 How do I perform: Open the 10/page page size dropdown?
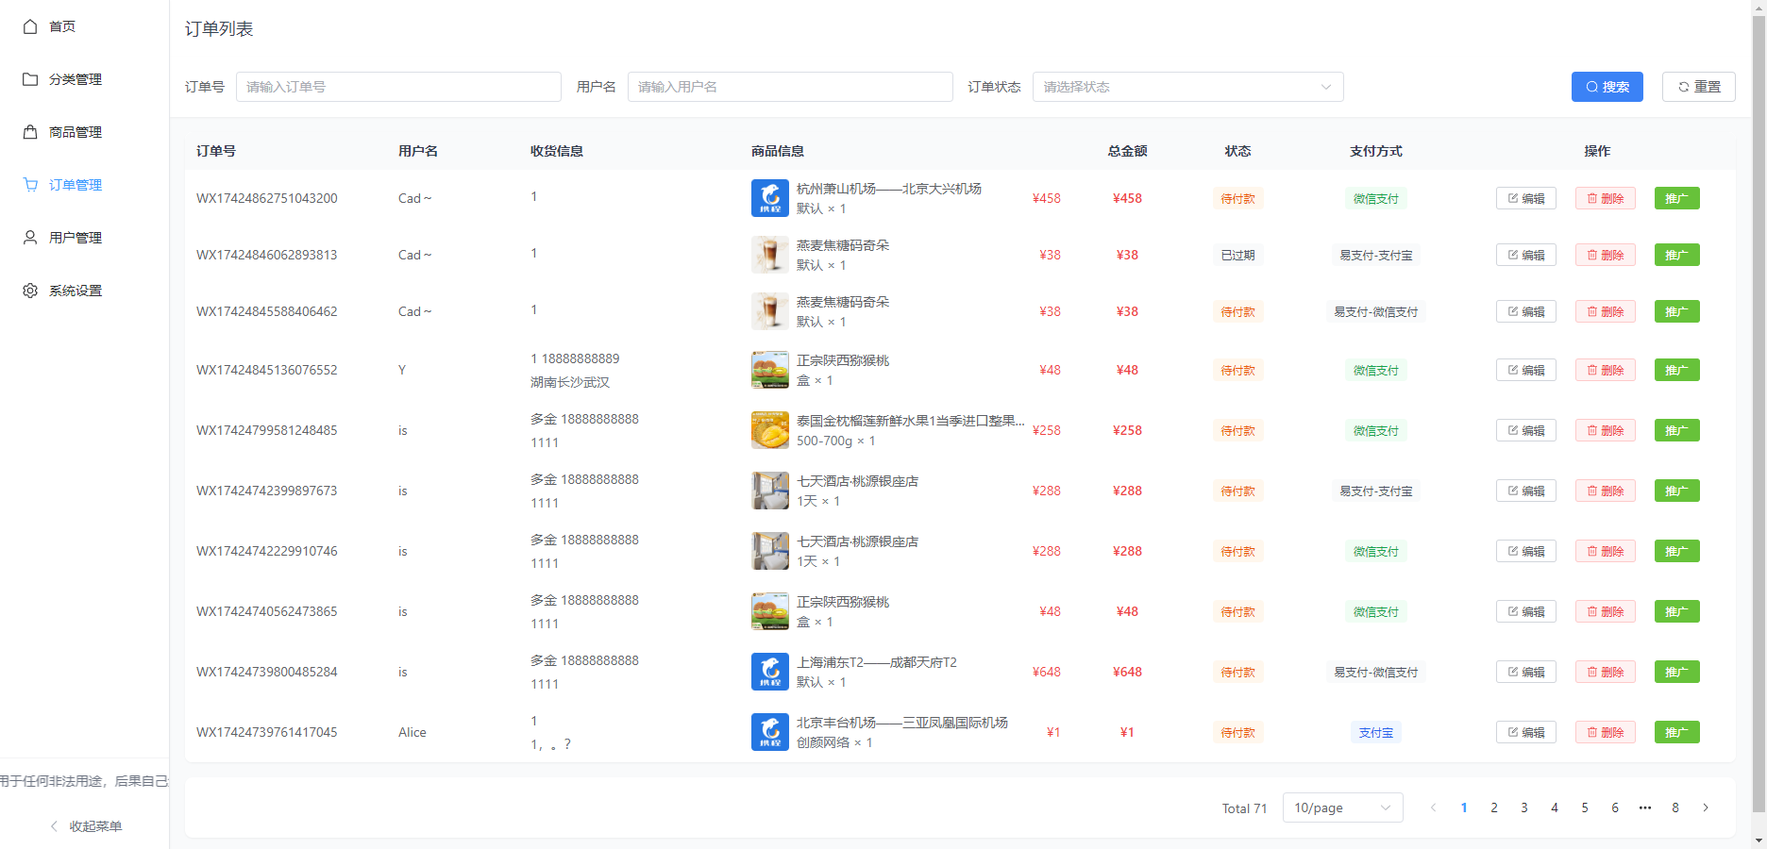coord(1342,807)
